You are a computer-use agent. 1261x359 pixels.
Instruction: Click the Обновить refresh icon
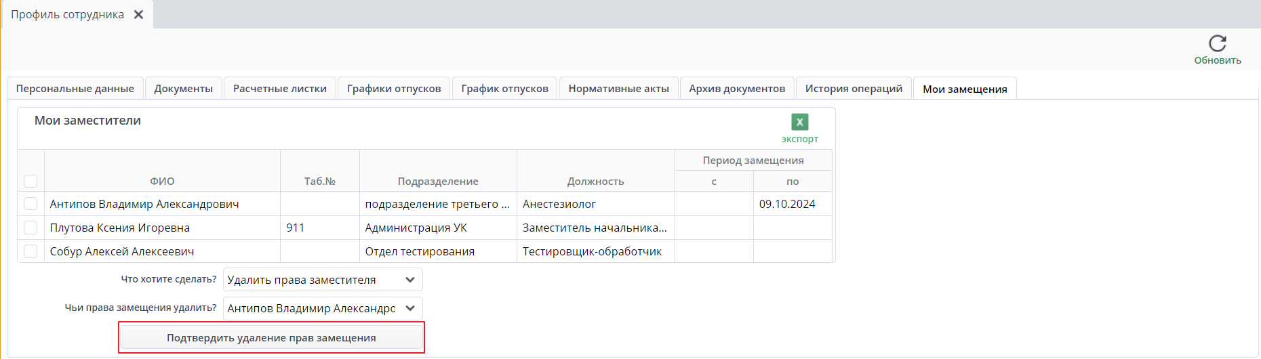coord(1218,43)
